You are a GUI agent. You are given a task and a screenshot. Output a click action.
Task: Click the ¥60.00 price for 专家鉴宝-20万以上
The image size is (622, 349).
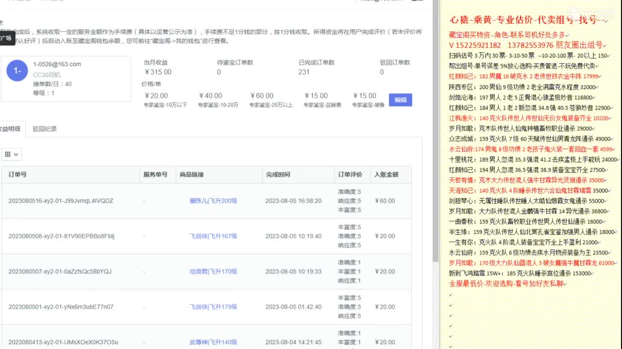tap(262, 96)
